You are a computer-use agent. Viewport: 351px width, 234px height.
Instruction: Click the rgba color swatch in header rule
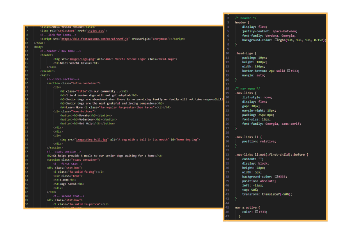click(x=276, y=40)
